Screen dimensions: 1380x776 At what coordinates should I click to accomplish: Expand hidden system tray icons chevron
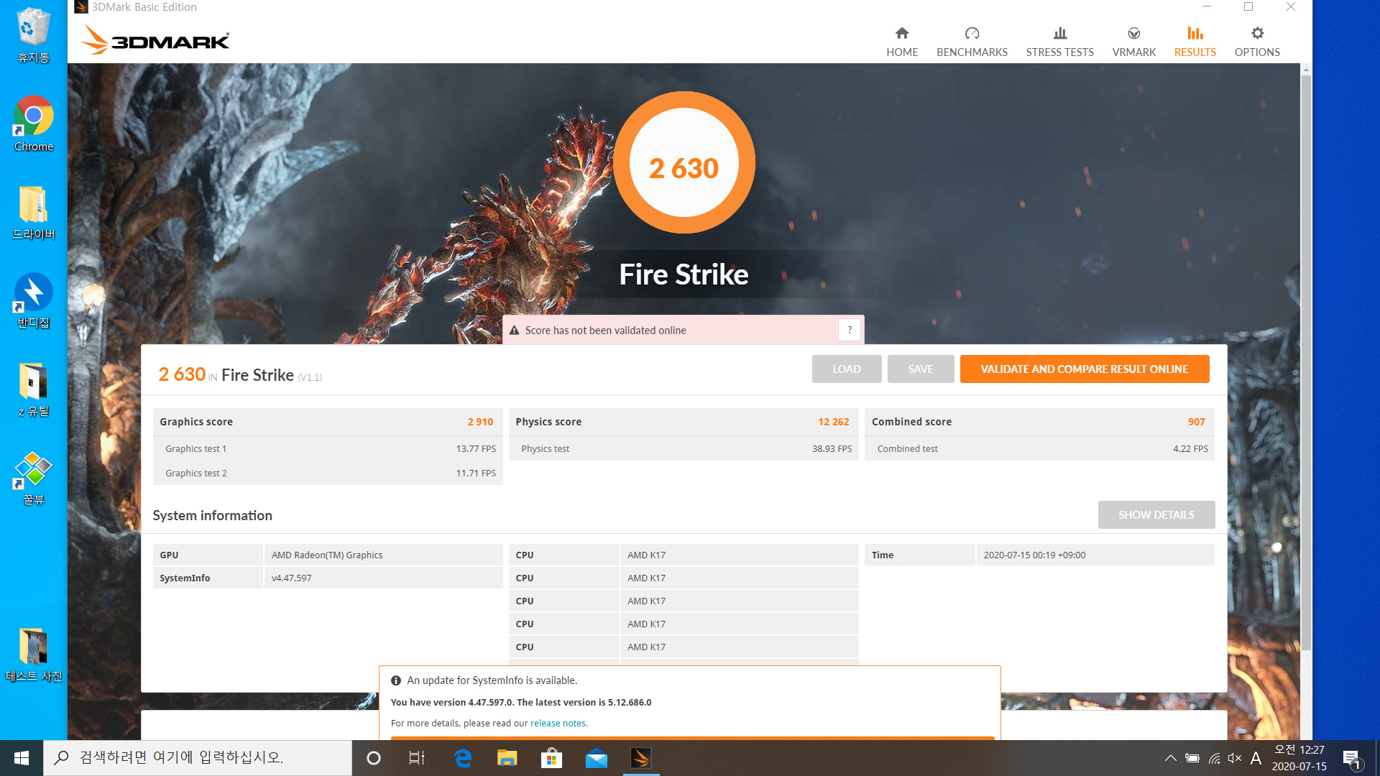tap(1170, 758)
